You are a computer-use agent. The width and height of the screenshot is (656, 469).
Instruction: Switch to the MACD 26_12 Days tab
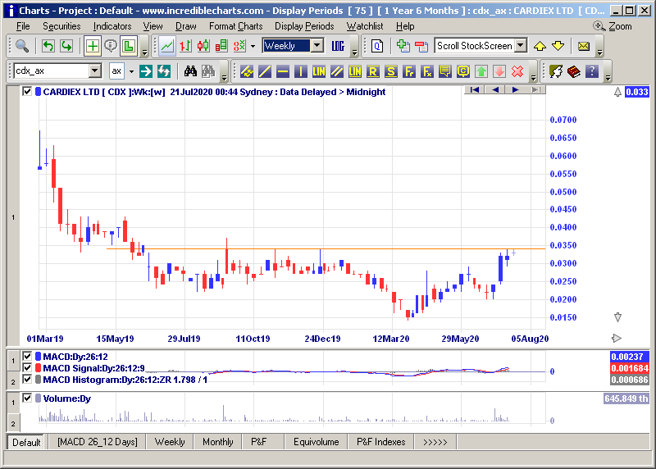[98, 442]
